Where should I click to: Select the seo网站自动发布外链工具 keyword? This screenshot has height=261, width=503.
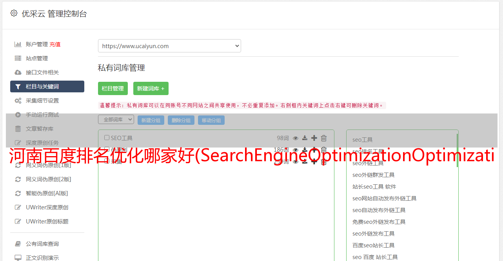click(x=385, y=198)
